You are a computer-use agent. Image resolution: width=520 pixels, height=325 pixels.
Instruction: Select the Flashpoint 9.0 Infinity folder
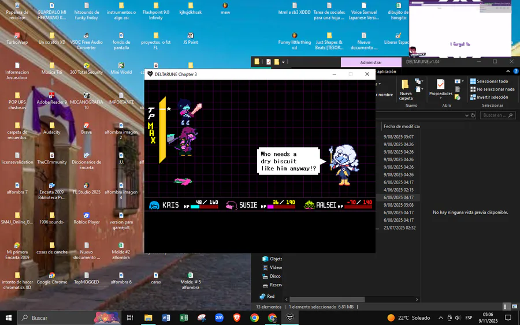[156, 12]
